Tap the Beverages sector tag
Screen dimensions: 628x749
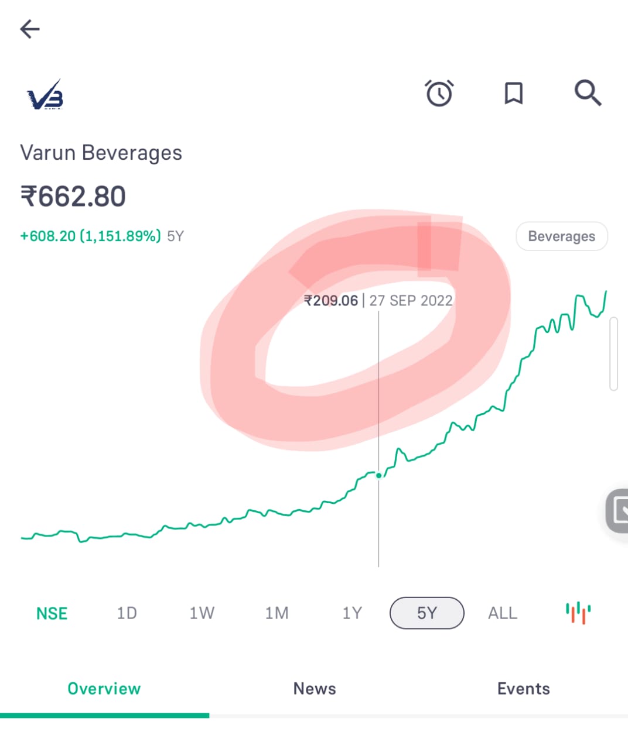point(562,236)
